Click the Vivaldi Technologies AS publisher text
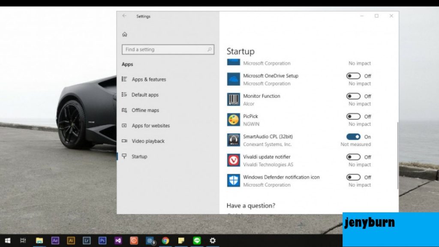The image size is (439, 247). coord(268,164)
